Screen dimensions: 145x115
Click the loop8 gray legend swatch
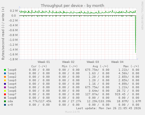(x=5, y=98)
